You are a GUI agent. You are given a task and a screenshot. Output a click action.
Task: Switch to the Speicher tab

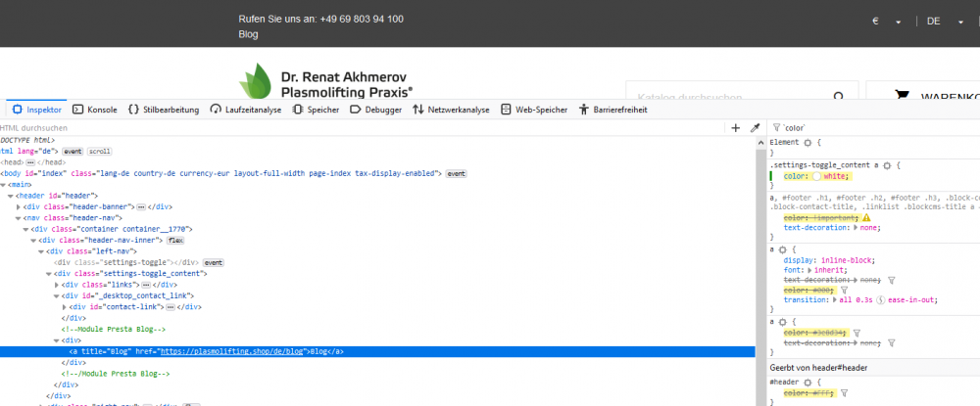[316, 110]
